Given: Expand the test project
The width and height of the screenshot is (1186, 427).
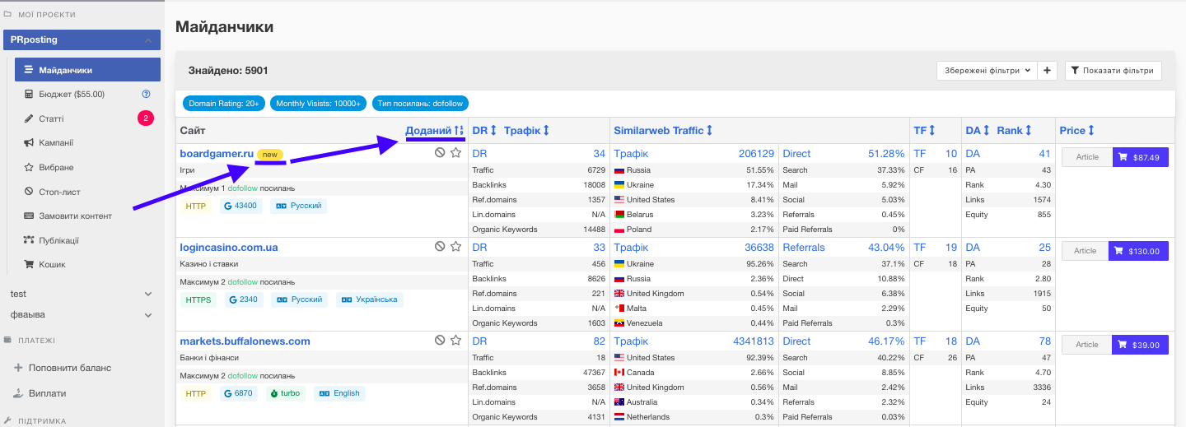Looking at the screenshot, I should click(81, 294).
